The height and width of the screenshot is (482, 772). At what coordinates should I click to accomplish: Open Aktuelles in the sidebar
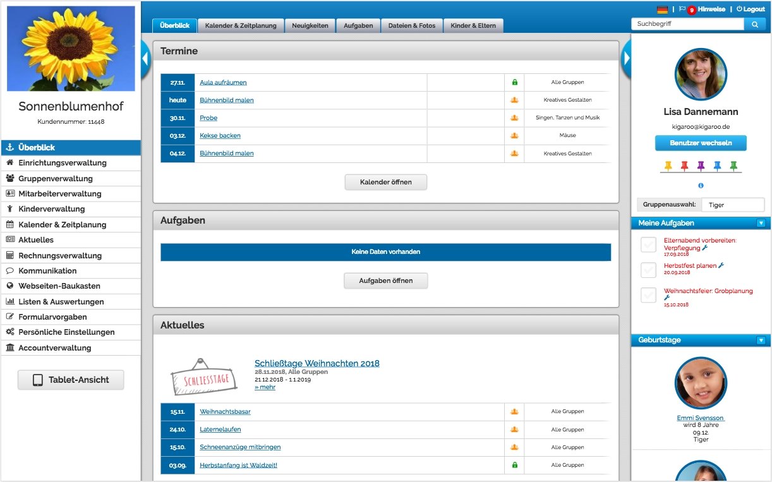click(71, 240)
